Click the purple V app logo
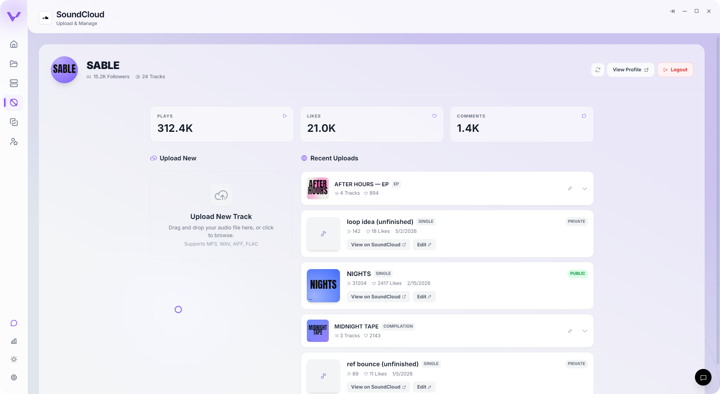Viewport: 720px width, 394px height. pos(14,16)
